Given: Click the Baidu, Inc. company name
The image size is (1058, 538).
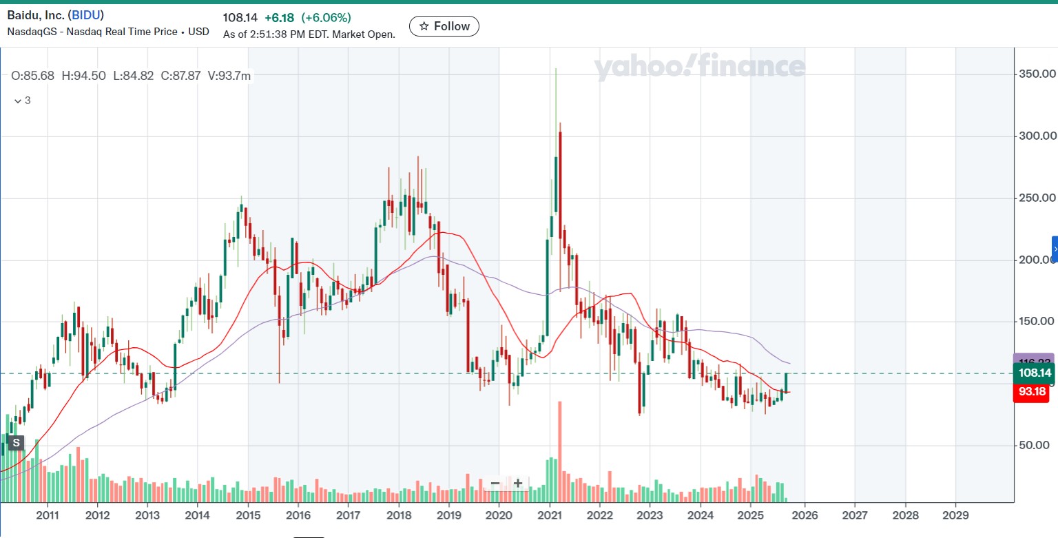Looking at the screenshot, I should pos(36,15).
